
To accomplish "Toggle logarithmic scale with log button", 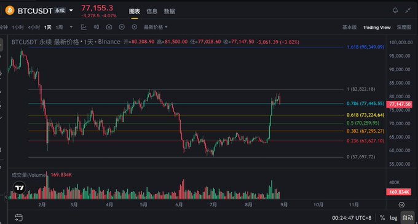I will 393,218.
